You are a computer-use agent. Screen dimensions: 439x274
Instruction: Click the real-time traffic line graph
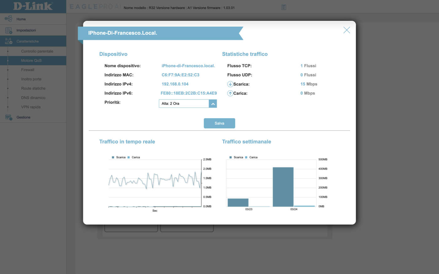[x=155, y=181]
